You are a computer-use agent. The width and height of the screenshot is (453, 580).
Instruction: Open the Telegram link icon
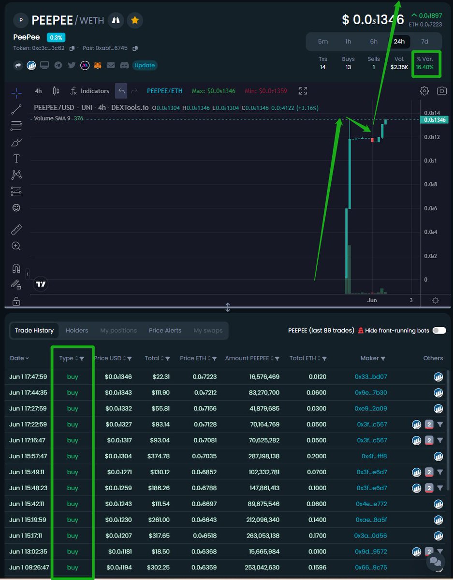point(58,65)
